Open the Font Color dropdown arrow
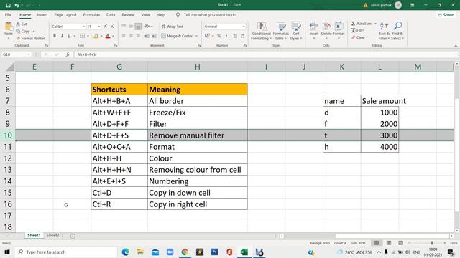The width and height of the screenshot is (460, 258). coord(114,36)
